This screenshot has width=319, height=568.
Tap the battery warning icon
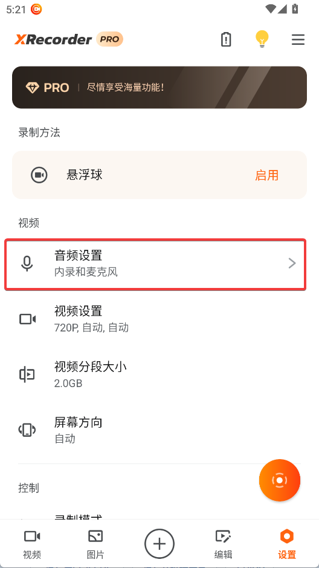pyautogui.click(x=226, y=39)
